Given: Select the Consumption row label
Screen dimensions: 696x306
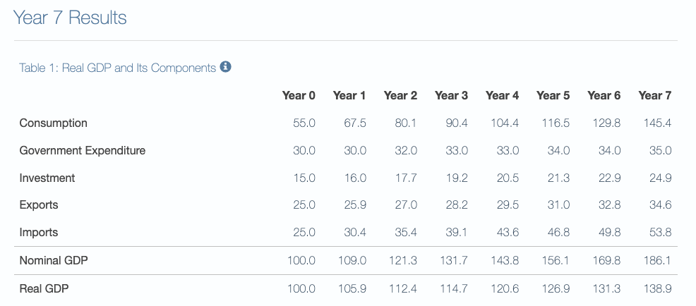Looking at the screenshot, I should (54, 123).
